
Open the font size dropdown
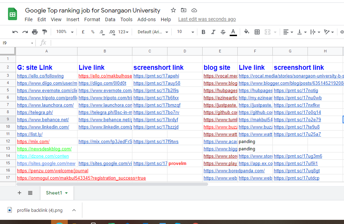tap(184, 32)
